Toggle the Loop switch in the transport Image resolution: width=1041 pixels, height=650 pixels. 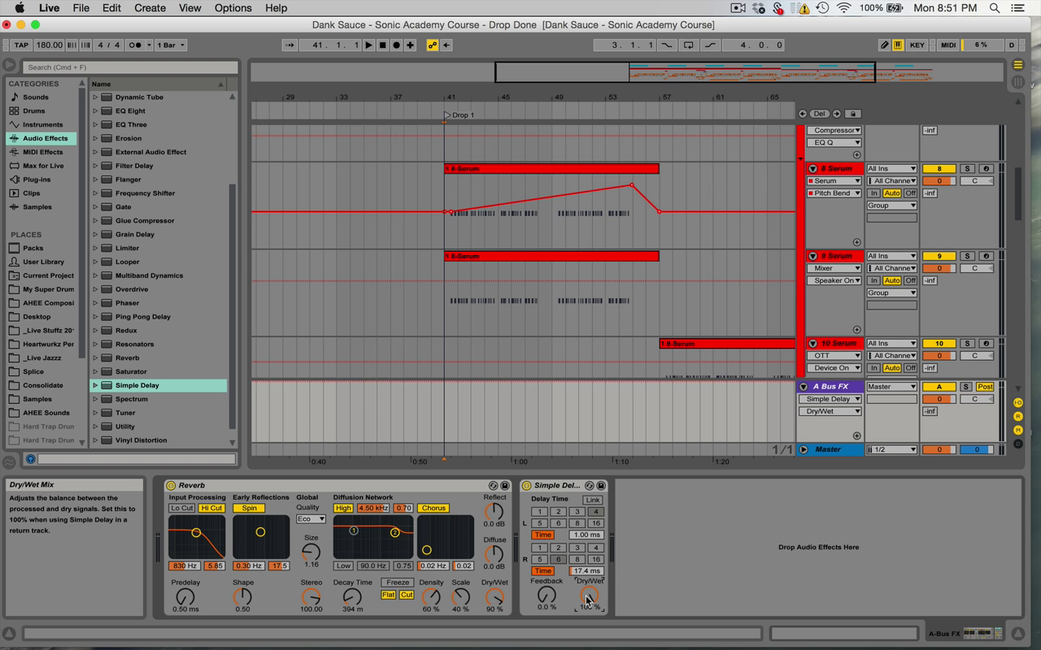[689, 45]
